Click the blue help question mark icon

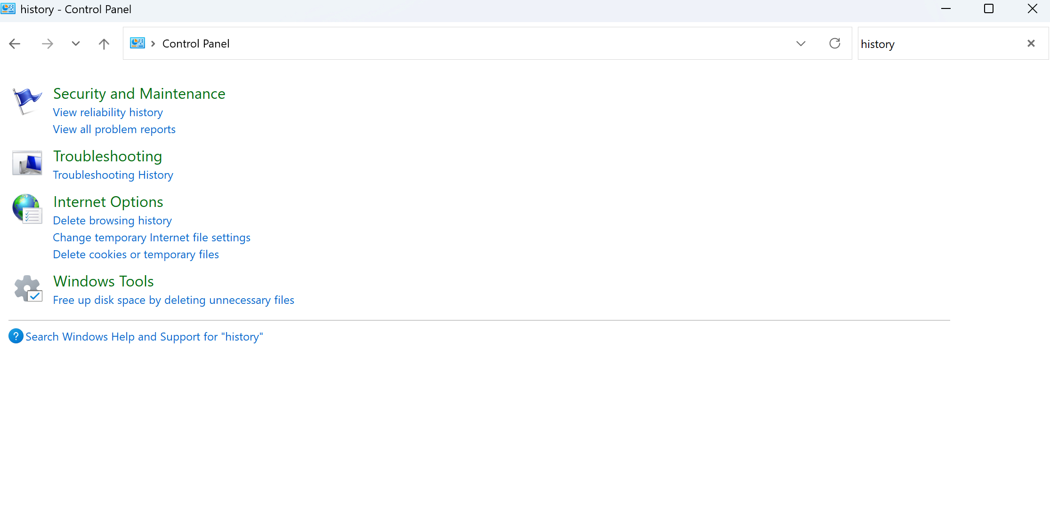[16, 336]
